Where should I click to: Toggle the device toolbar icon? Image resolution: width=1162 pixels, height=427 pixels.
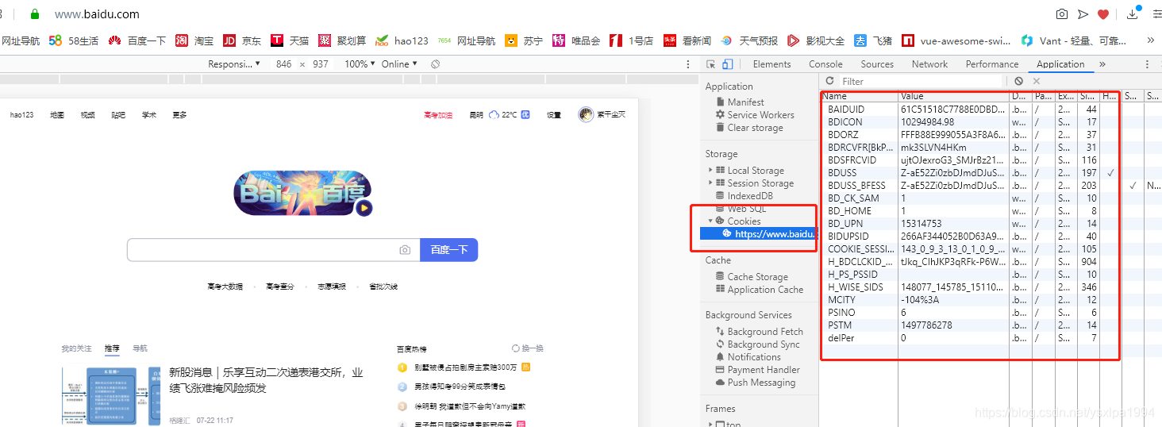pos(728,64)
